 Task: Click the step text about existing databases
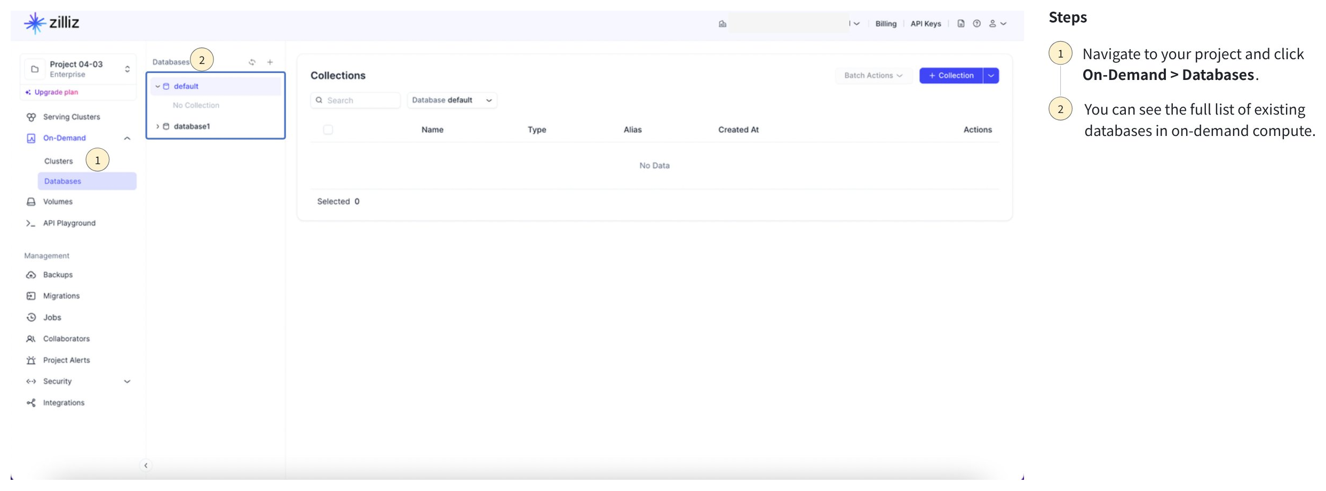(1200, 120)
